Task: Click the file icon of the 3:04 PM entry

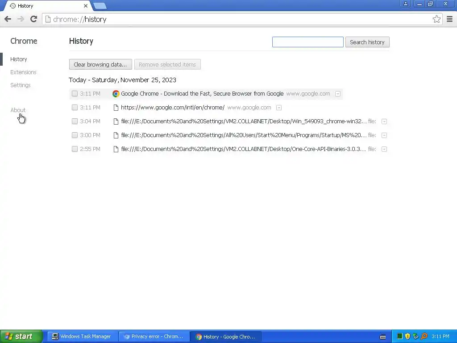Action: tap(116, 121)
